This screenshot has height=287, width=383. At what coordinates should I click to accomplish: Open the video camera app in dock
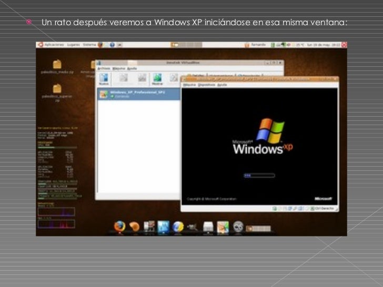[193, 228]
